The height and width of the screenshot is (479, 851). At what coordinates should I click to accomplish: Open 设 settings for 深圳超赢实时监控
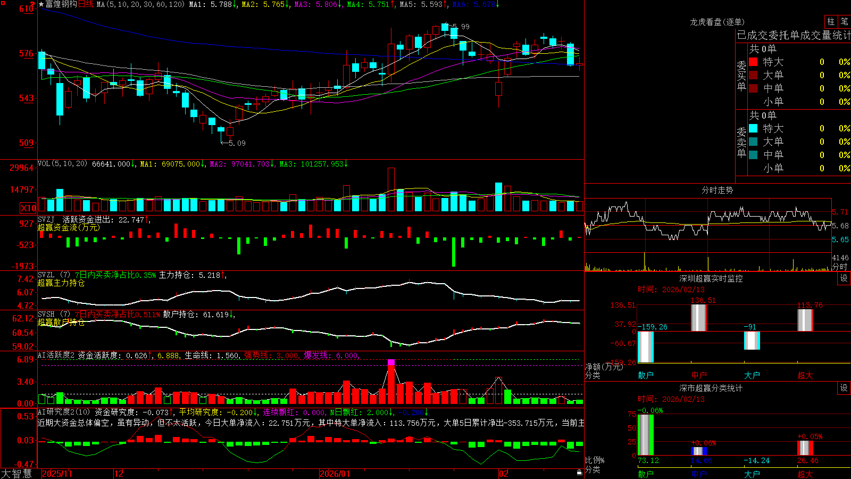point(844,278)
